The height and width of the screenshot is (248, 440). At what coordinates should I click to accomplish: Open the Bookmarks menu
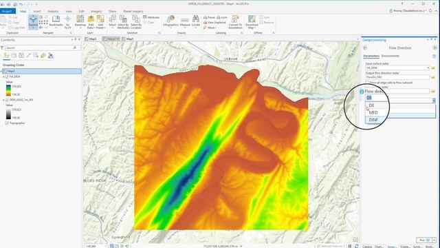[56, 21]
